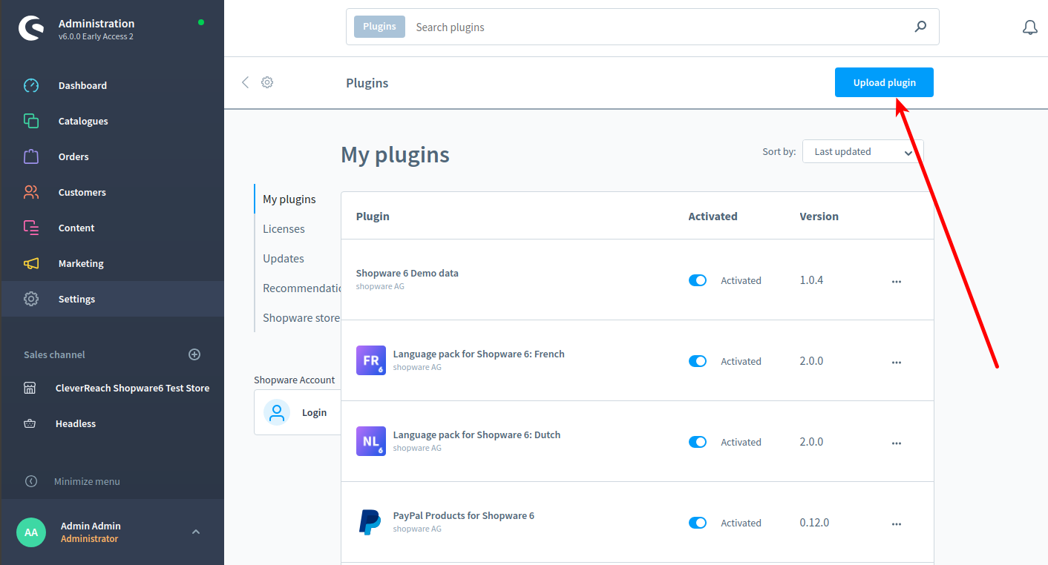Toggle activation of Shopware 6 Demo data

[x=698, y=280]
